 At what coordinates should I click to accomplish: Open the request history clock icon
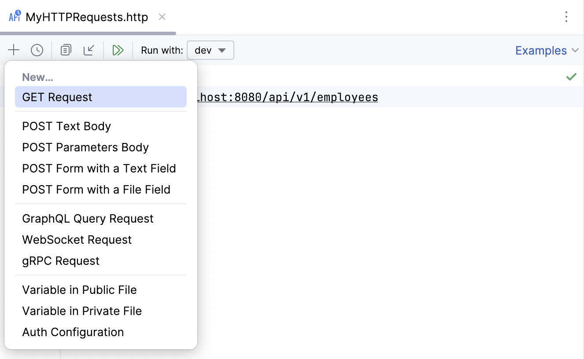click(37, 50)
